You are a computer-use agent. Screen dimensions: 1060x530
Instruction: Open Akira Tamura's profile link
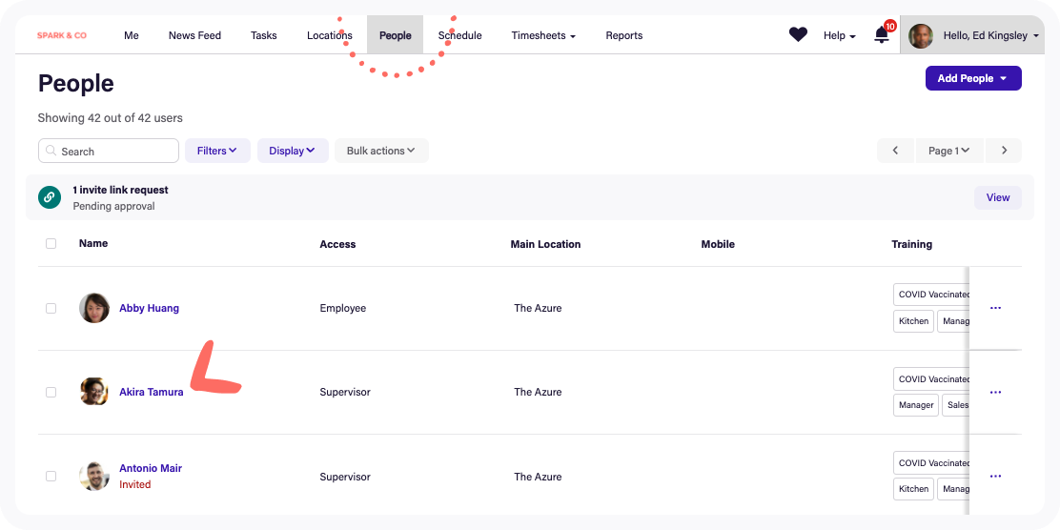point(151,392)
